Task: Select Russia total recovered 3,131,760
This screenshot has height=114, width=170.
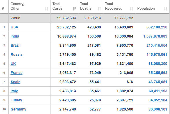Action: click(x=125, y=54)
